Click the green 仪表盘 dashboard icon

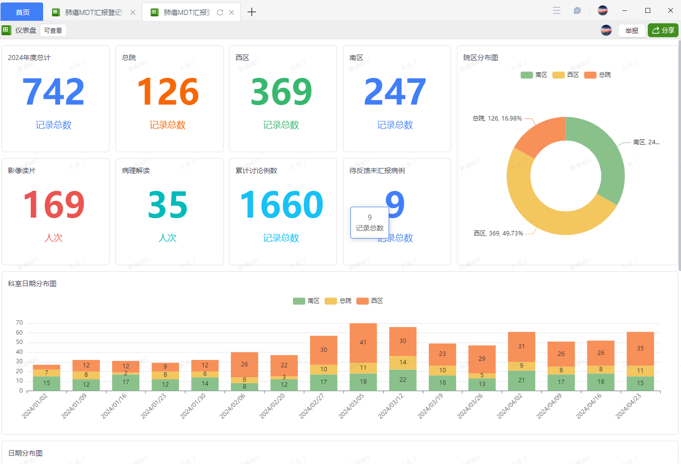(x=6, y=30)
